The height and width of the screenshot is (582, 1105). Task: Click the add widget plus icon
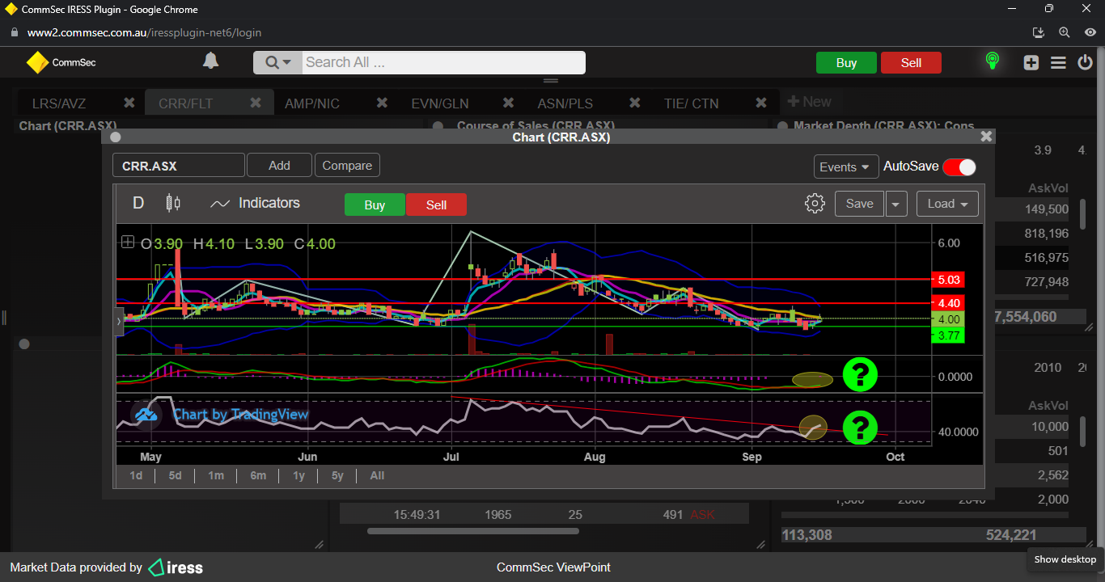[x=1031, y=63]
